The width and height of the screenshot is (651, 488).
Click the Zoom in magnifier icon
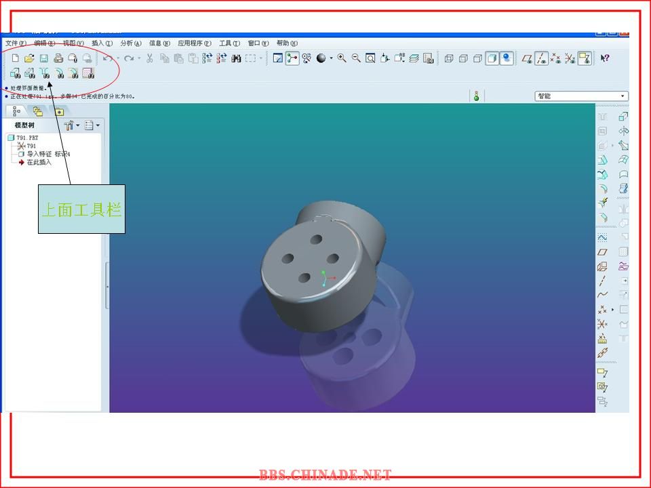(x=342, y=58)
